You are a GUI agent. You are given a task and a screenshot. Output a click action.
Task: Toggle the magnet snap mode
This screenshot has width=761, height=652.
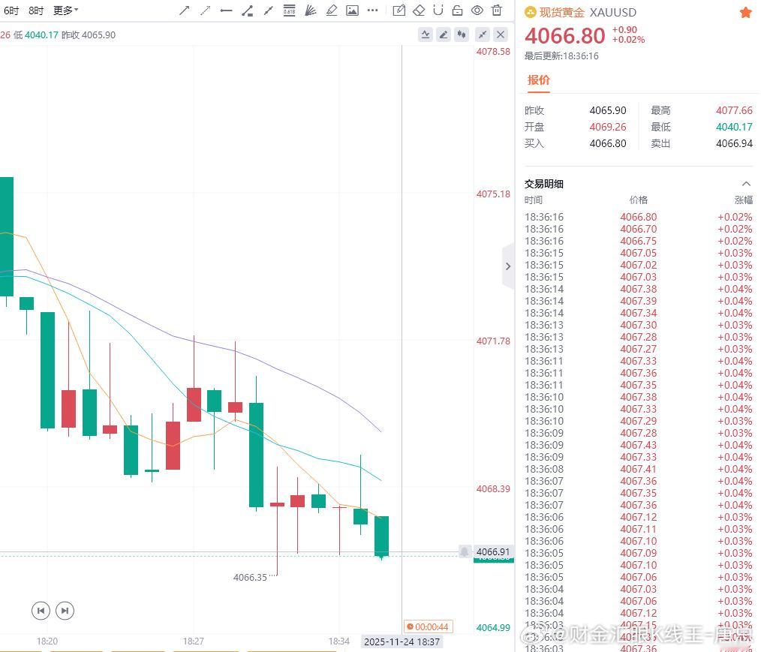click(437, 11)
